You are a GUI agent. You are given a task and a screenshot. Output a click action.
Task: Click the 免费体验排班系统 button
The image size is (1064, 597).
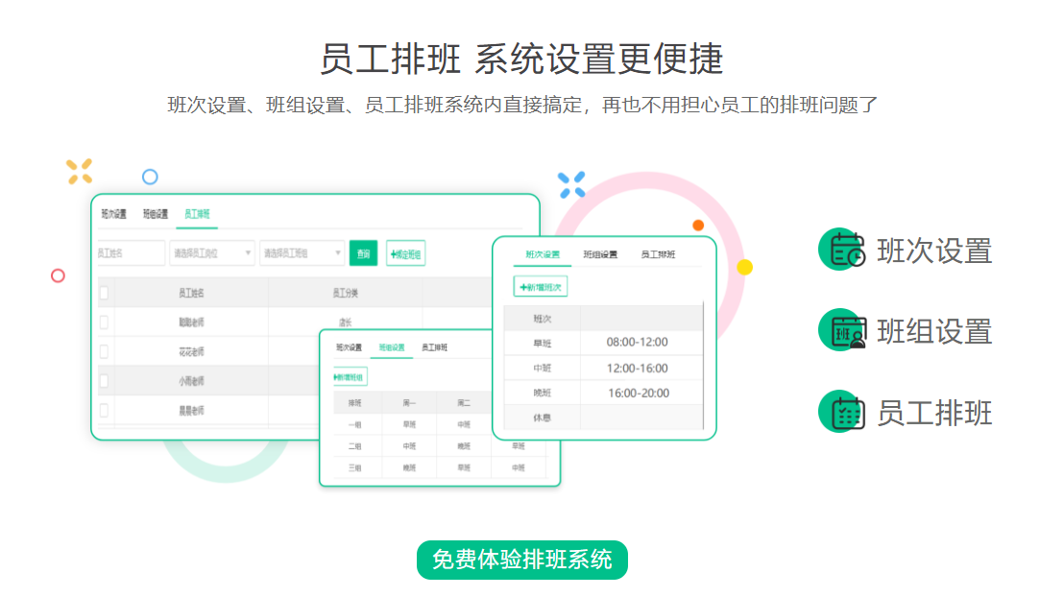(x=521, y=560)
